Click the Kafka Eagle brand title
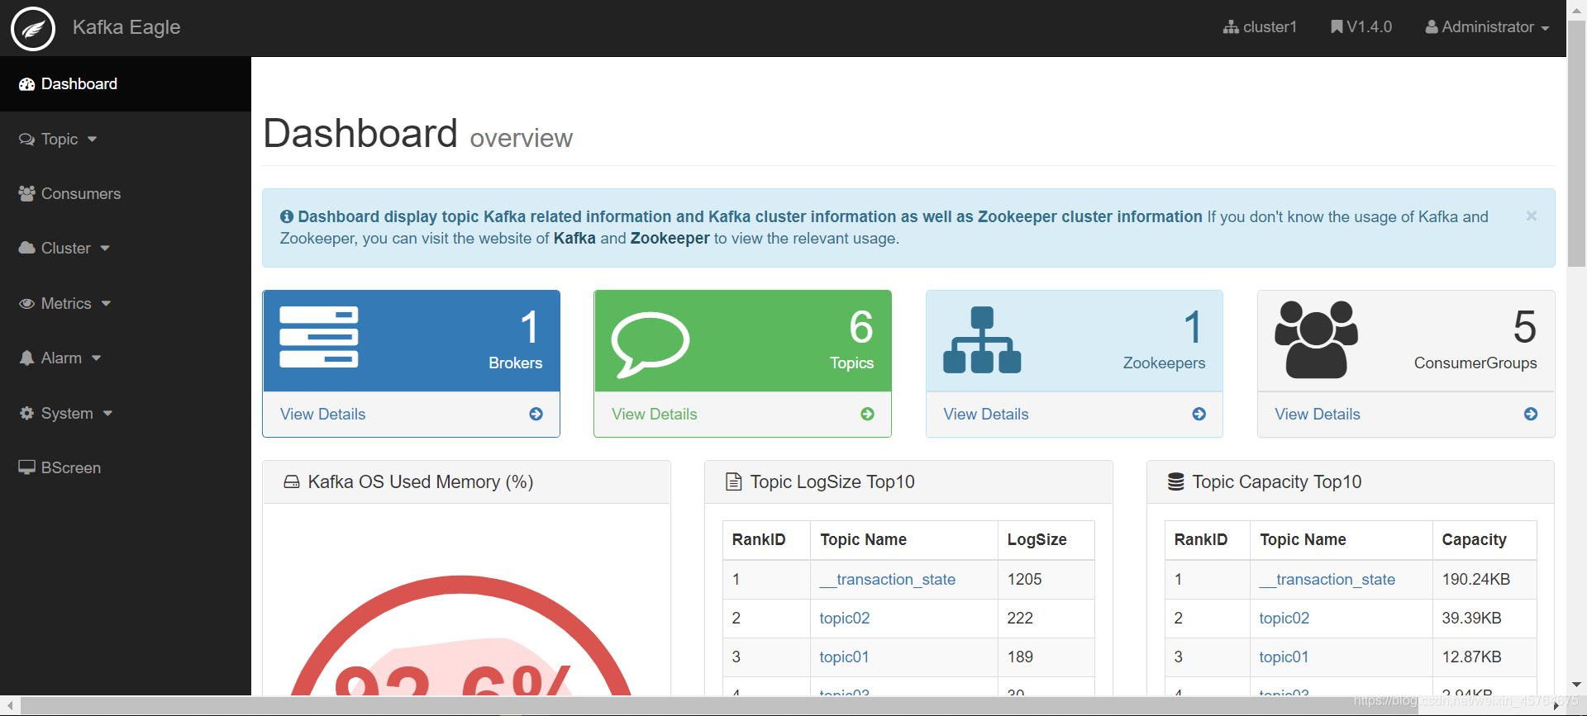Viewport: 1587px width, 716px height. pyautogui.click(x=126, y=27)
